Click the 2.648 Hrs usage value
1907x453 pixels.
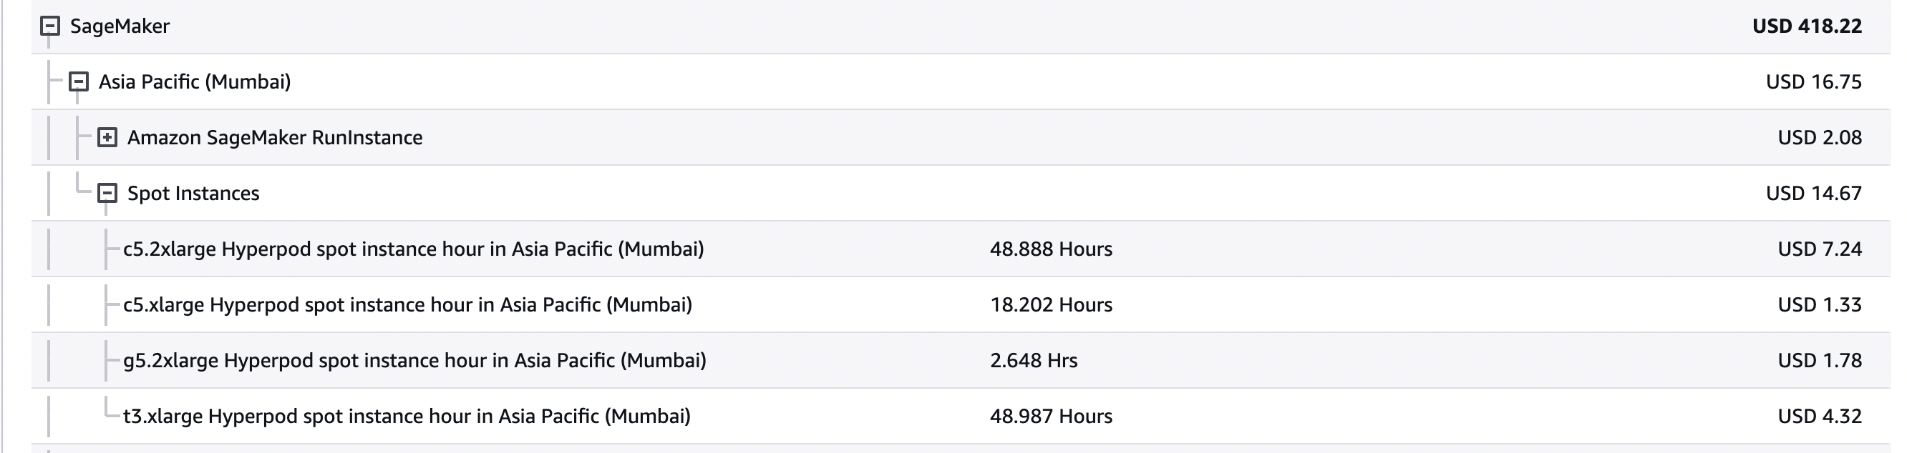click(x=1034, y=361)
